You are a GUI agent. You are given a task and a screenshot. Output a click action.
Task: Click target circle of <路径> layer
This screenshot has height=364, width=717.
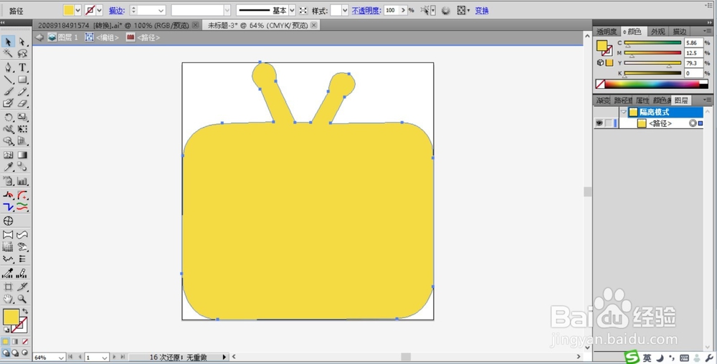tap(693, 123)
